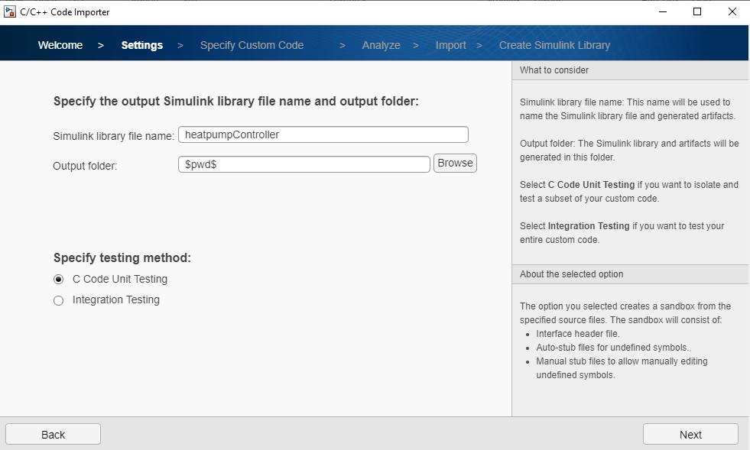Select Integration Testing radio button
Image resolution: width=750 pixels, height=450 pixels.
pyautogui.click(x=58, y=300)
